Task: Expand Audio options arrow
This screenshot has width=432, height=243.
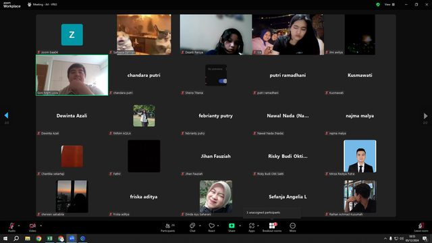Action: (x=19, y=225)
